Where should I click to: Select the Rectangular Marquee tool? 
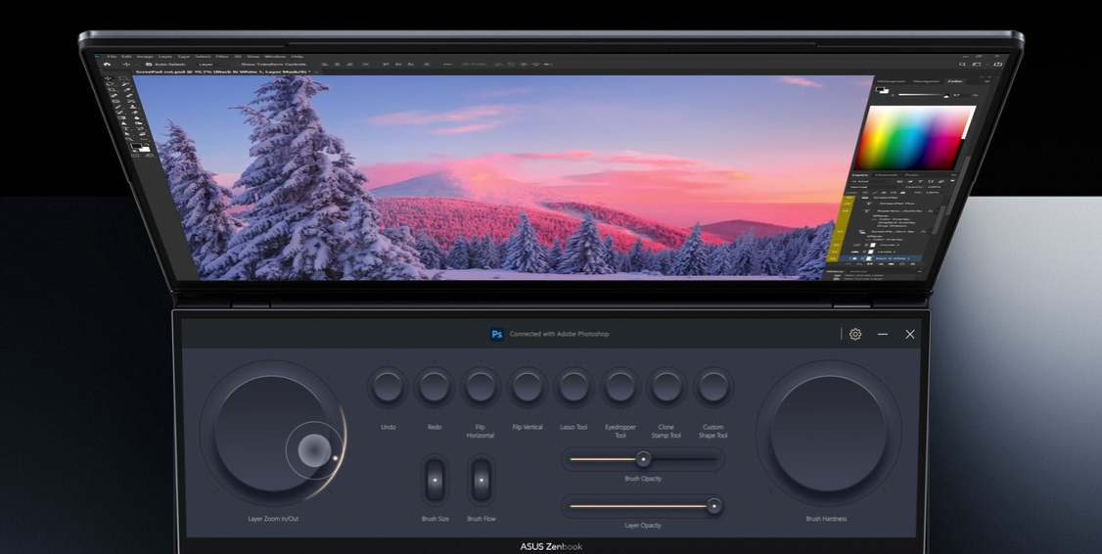(x=123, y=78)
